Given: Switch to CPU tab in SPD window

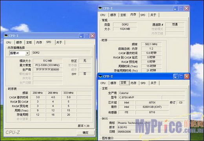Looking at the screenshot, I should pos(9,42).
